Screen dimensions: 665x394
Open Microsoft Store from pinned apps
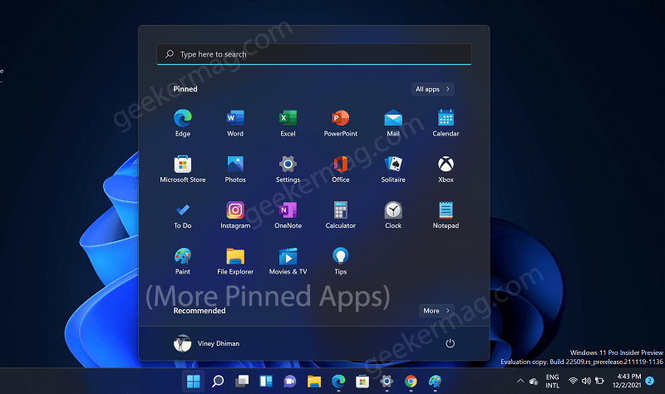point(183,169)
